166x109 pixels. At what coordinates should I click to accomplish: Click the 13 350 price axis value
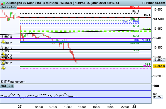click(158, 48)
